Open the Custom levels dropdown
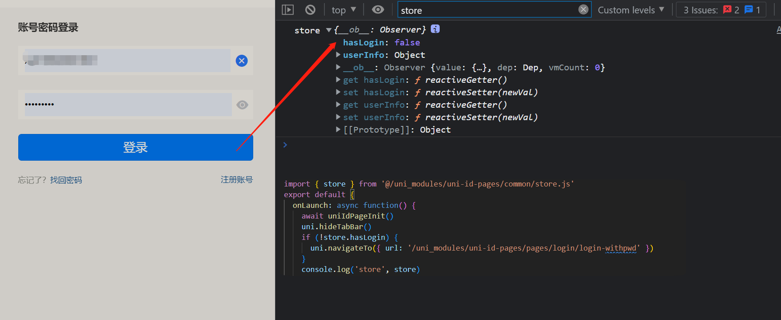Image resolution: width=781 pixels, height=320 pixels. (x=631, y=10)
